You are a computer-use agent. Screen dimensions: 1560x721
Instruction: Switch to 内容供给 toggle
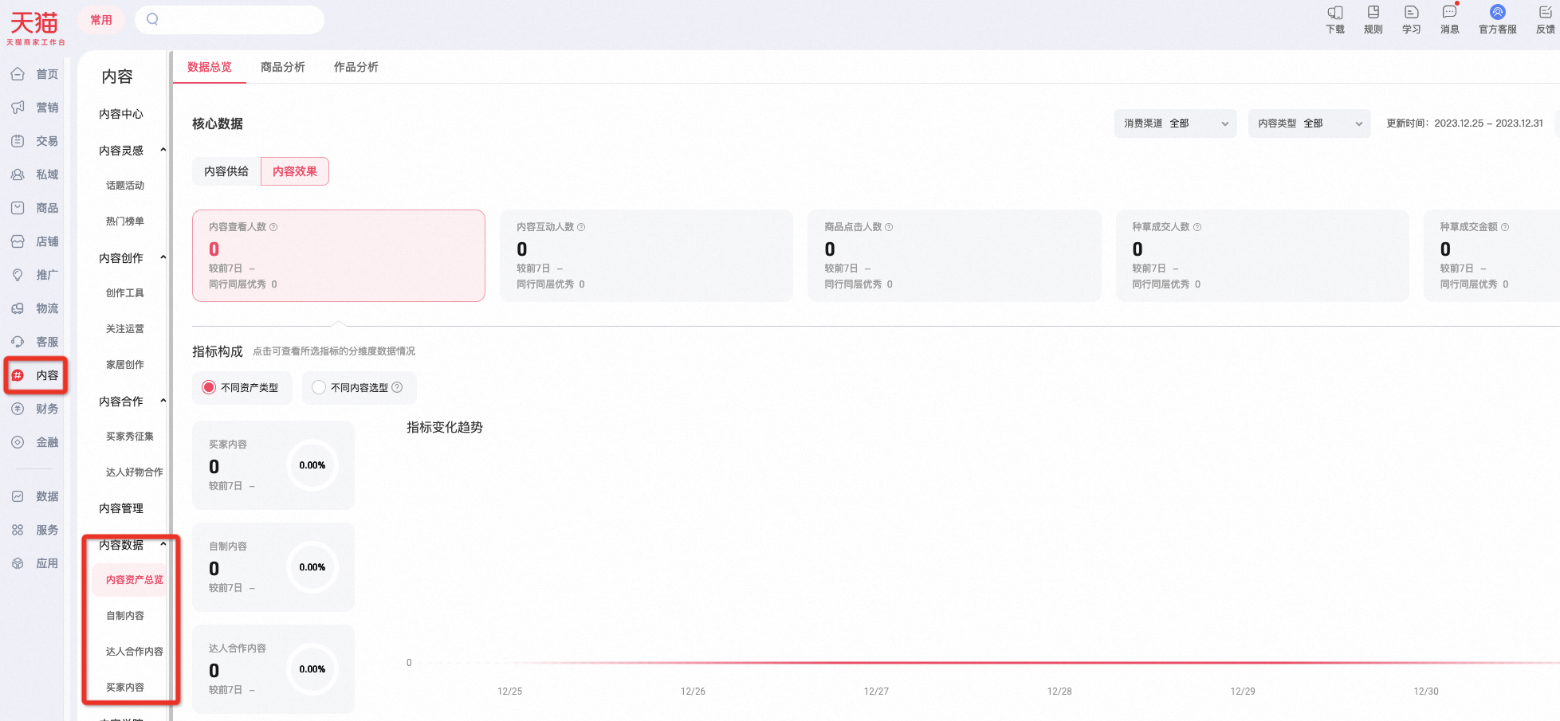click(x=226, y=171)
